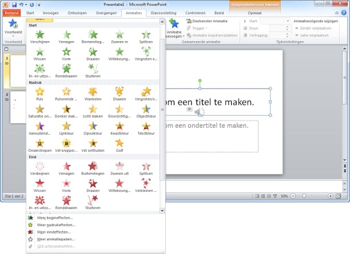Open PowerPoint Help question mark icon
Screen dimensions: 350x254
[344, 13]
